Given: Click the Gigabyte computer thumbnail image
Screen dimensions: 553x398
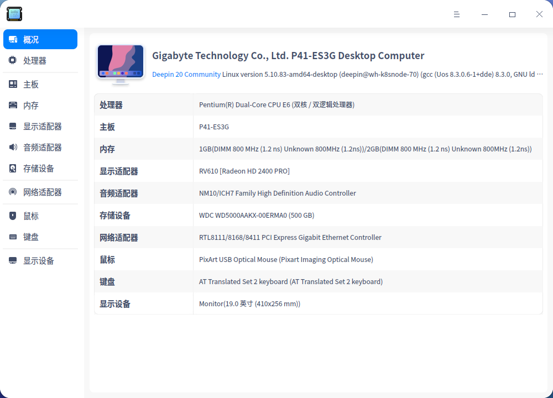Looking at the screenshot, I should pyautogui.click(x=120, y=62).
